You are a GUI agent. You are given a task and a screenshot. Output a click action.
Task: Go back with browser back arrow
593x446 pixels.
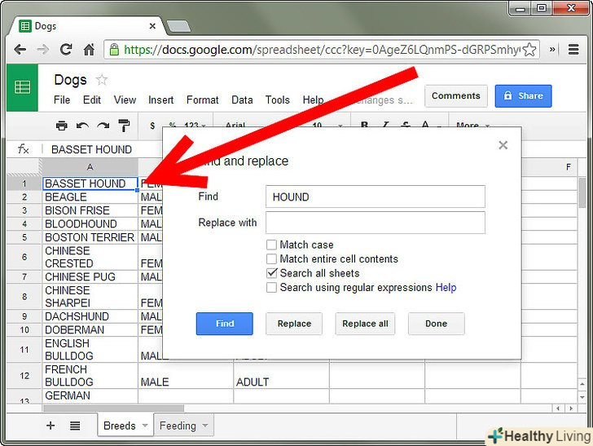click(x=20, y=49)
